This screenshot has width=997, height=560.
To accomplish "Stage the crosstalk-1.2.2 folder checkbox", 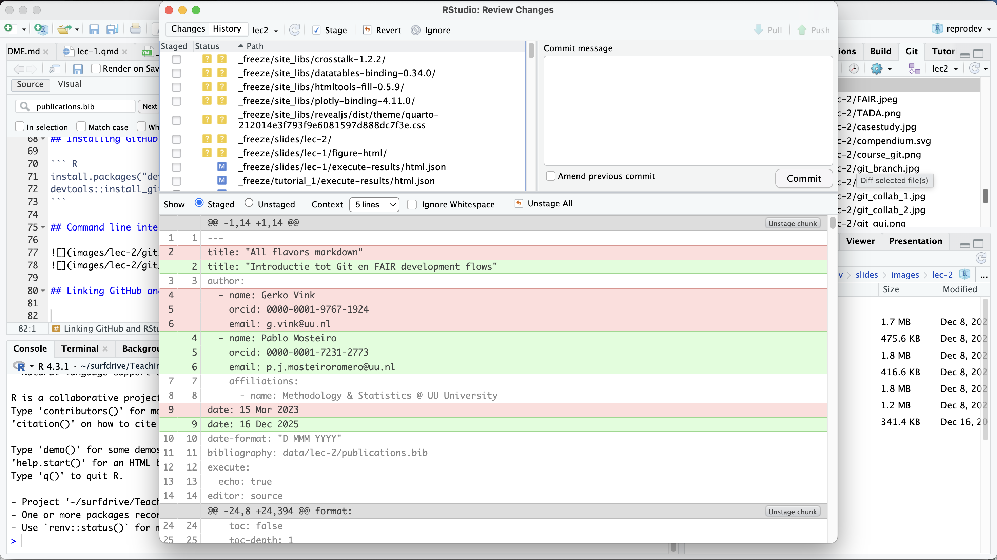I will (x=176, y=59).
